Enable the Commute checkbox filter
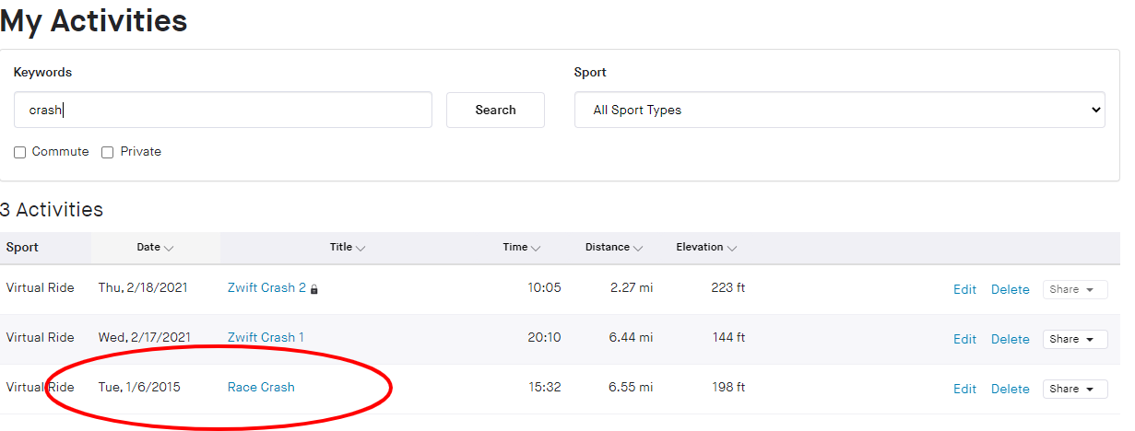 pos(20,152)
